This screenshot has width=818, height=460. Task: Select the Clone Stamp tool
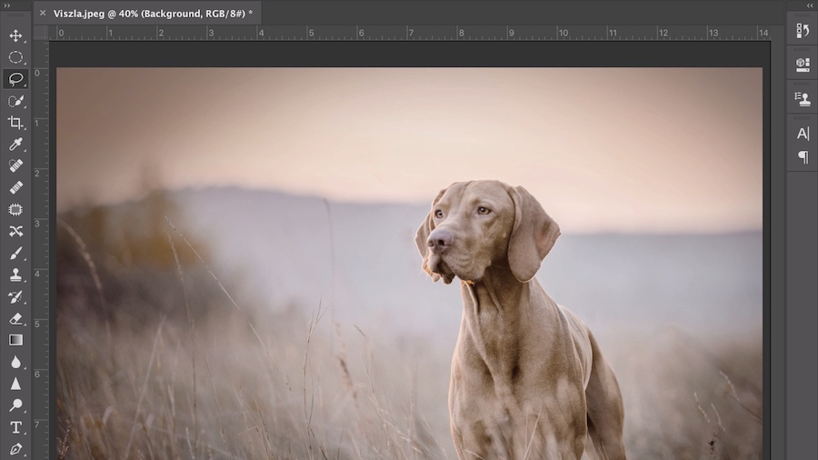click(x=15, y=275)
